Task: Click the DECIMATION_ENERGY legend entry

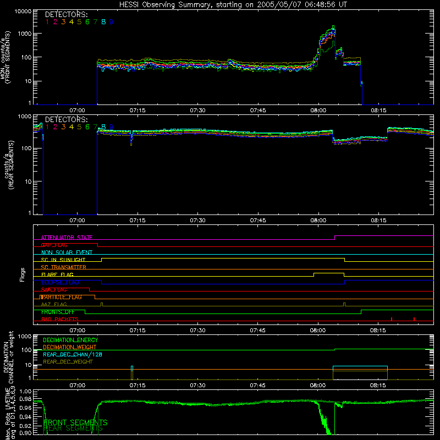Action: pos(70,340)
